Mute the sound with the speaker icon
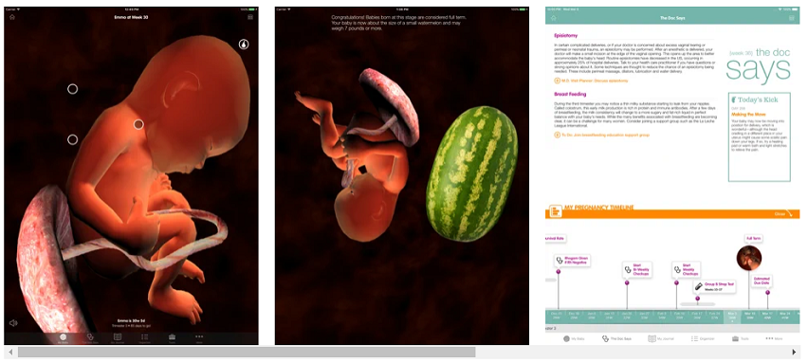The height and width of the screenshot is (363, 808). (13, 323)
